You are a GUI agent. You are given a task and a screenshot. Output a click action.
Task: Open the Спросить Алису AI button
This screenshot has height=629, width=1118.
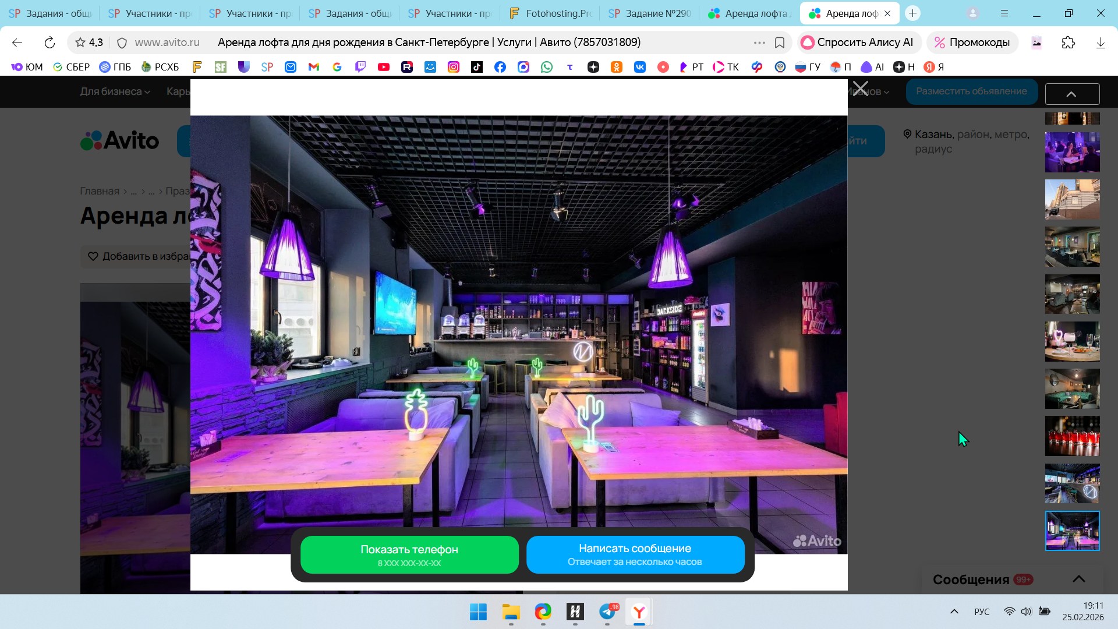pyautogui.click(x=858, y=43)
